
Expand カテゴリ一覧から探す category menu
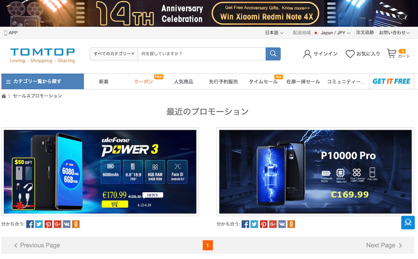tap(43, 82)
